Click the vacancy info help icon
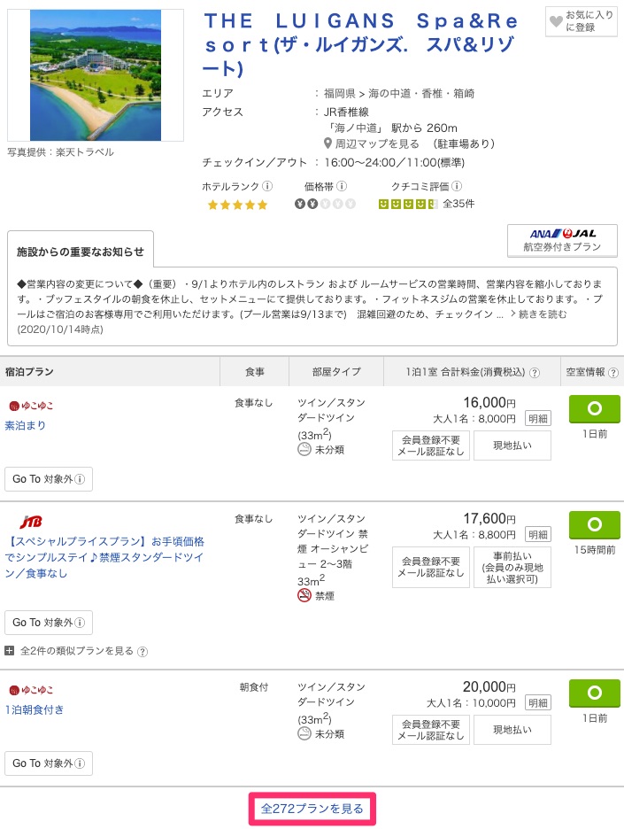624x829 pixels. tap(612, 373)
